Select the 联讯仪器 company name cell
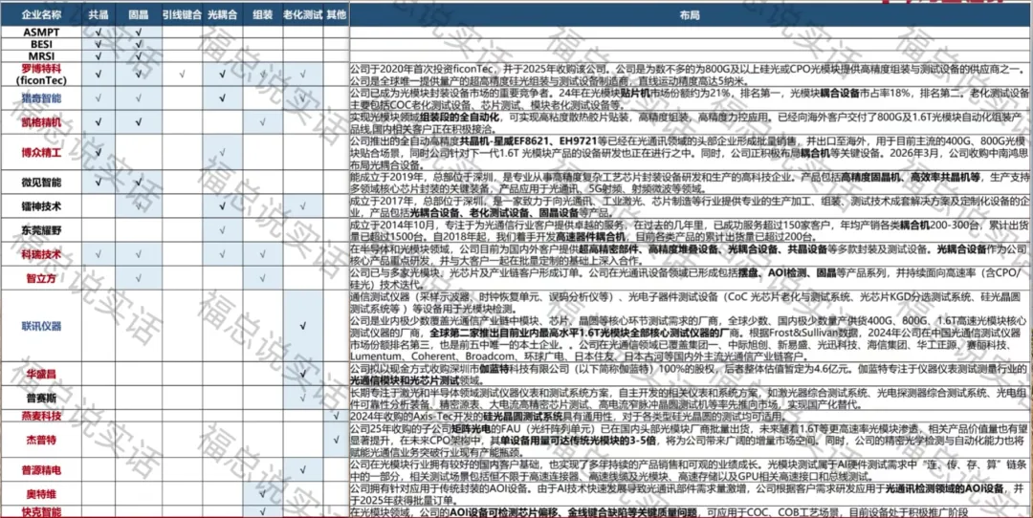1033x518 pixels. click(x=40, y=326)
